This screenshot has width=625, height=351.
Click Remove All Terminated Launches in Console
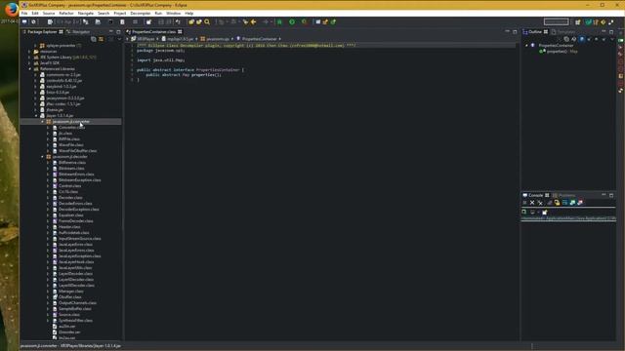click(540, 203)
